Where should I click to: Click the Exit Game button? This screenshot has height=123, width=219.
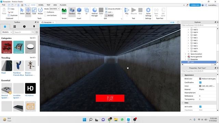tap(163, 12)
